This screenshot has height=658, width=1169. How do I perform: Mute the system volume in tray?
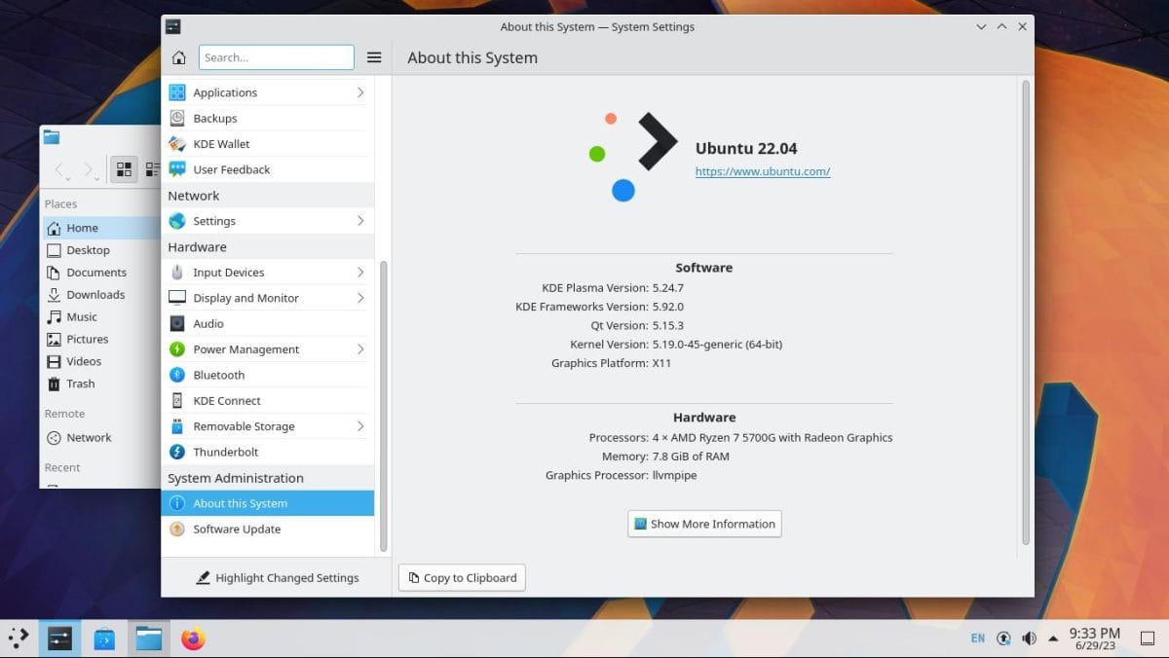[1029, 638]
